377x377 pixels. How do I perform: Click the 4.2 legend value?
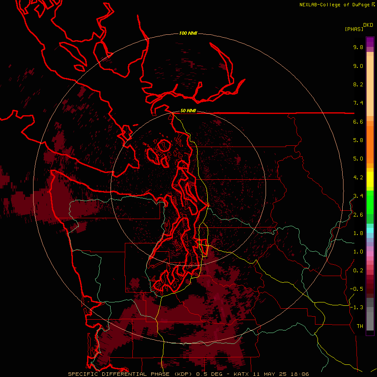coord(358,178)
